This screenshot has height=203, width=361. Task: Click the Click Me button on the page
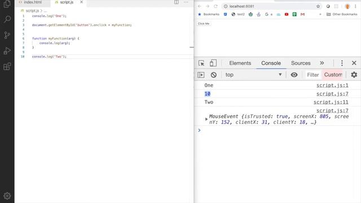[x=204, y=24]
